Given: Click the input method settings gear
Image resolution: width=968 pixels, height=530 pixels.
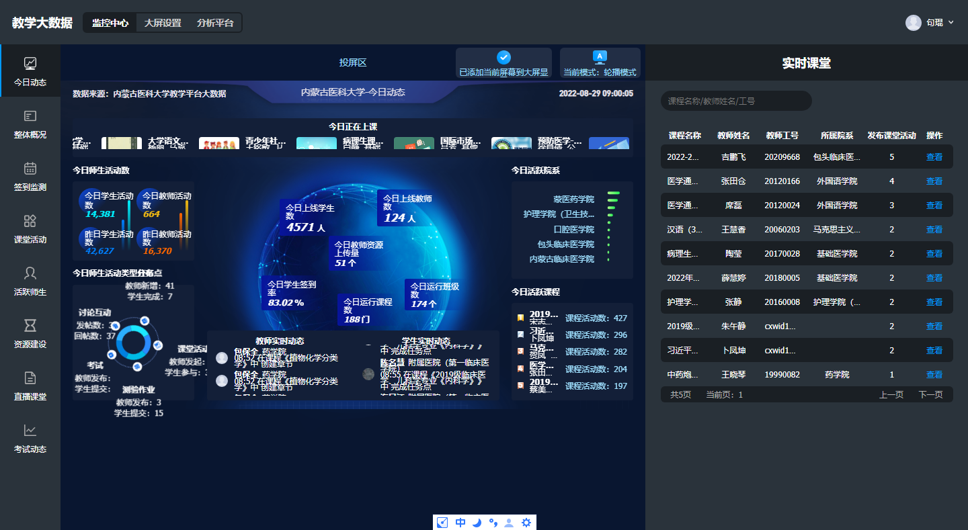Looking at the screenshot, I should (526, 523).
